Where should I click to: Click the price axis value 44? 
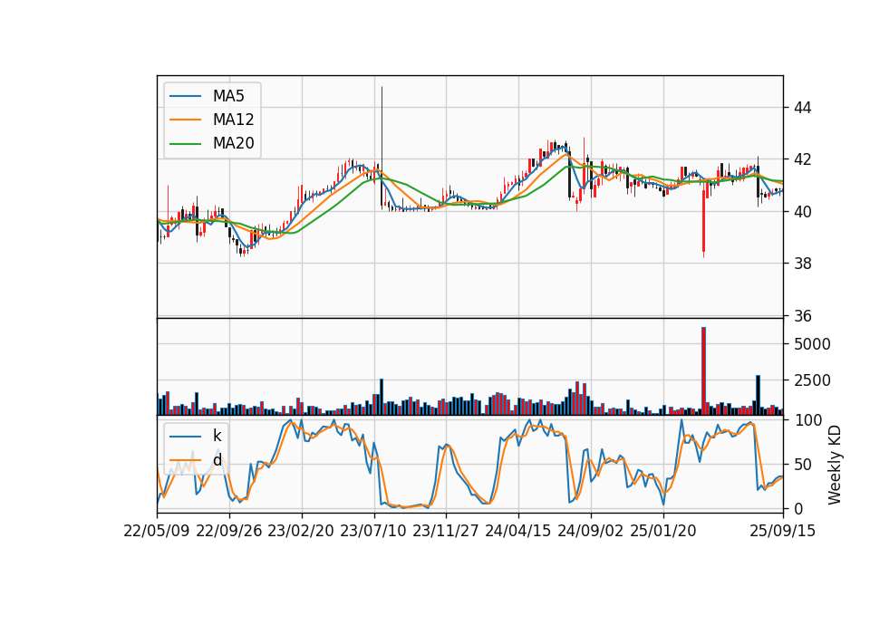802,108
